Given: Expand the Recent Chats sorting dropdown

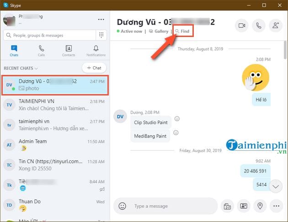Looking at the screenshot, I should 21,68.
